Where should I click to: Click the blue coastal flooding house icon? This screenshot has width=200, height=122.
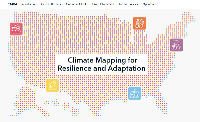click(x=135, y=93)
